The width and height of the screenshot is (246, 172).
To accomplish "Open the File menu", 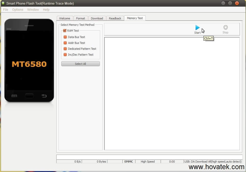I will tap(6, 9).
